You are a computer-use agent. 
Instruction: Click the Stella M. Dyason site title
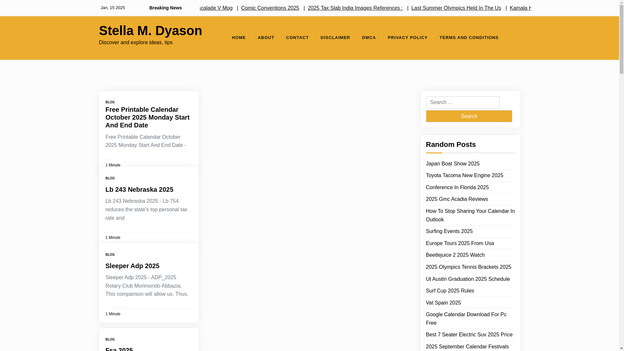point(150,31)
